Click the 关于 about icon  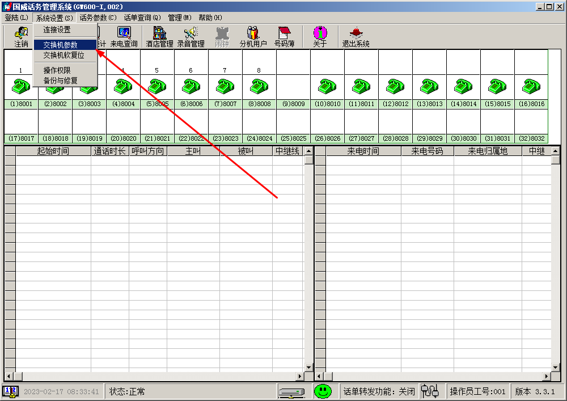coord(320,37)
